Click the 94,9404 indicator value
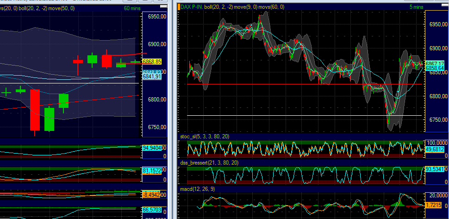The image size is (449, 219). [152, 148]
